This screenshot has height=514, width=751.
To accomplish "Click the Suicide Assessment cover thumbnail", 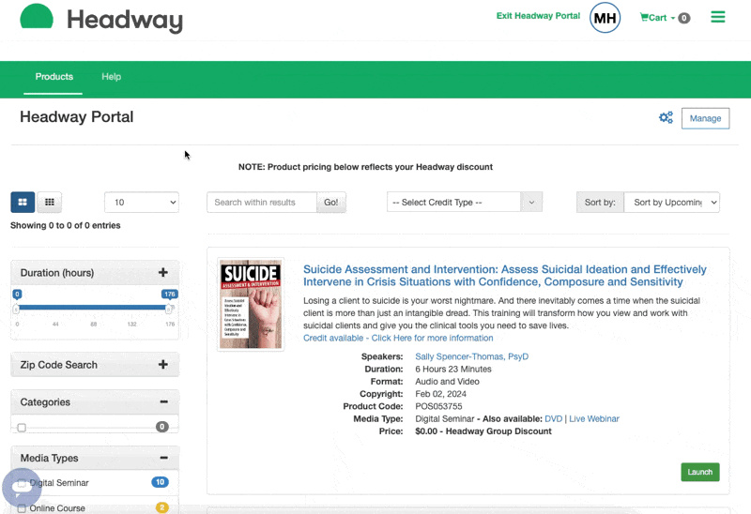I will pyautogui.click(x=251, y=305).
